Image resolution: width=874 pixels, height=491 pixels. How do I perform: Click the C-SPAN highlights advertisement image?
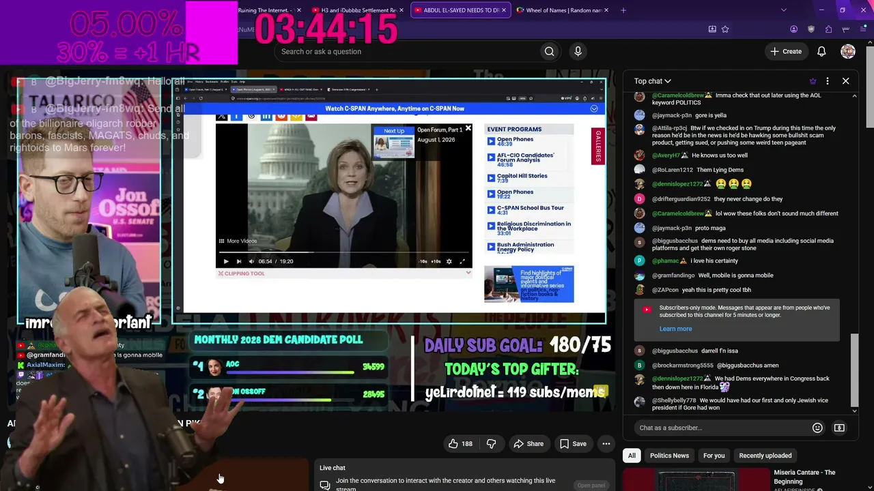(529, 284)
